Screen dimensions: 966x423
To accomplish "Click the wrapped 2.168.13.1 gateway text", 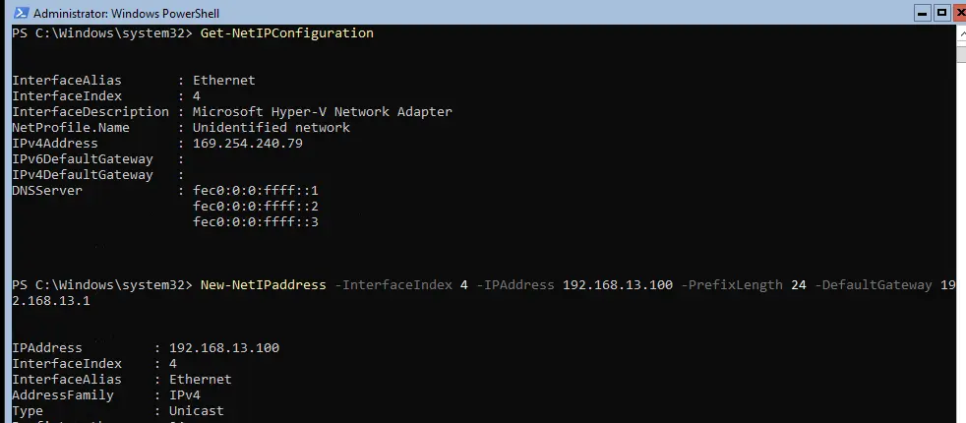I will (51, 301).
